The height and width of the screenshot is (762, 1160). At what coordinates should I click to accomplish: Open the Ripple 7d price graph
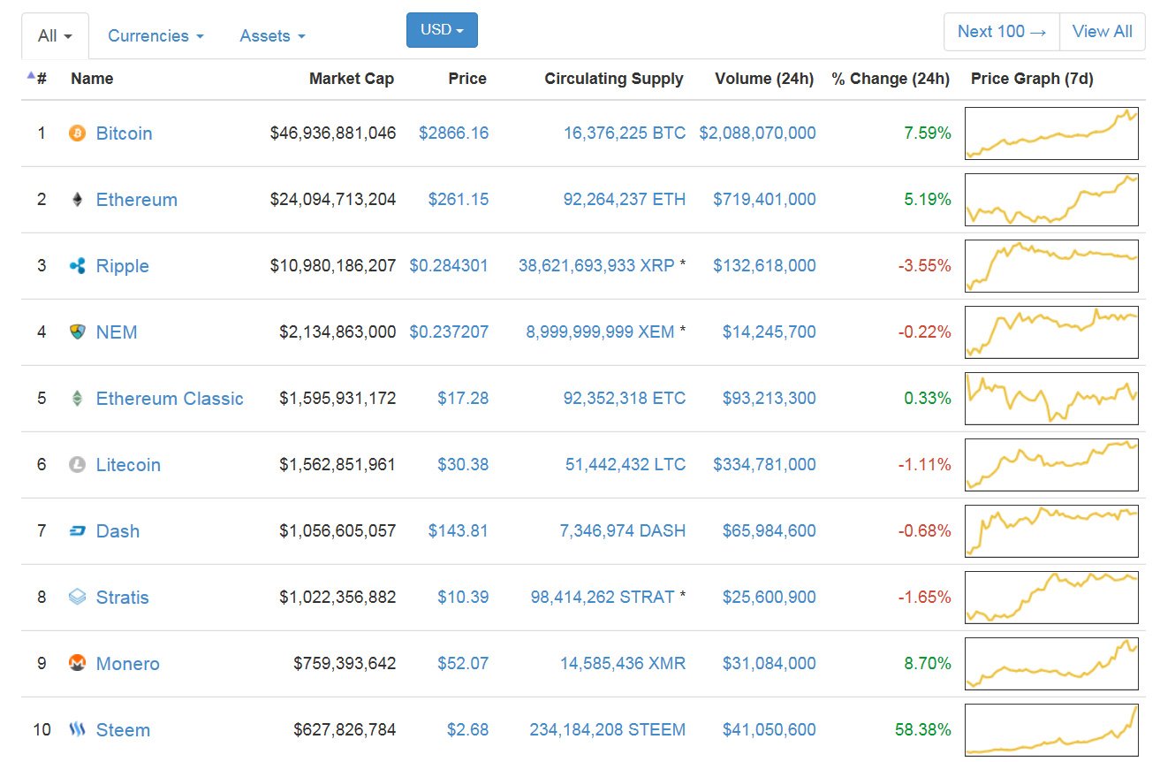tap(1051, 266)
